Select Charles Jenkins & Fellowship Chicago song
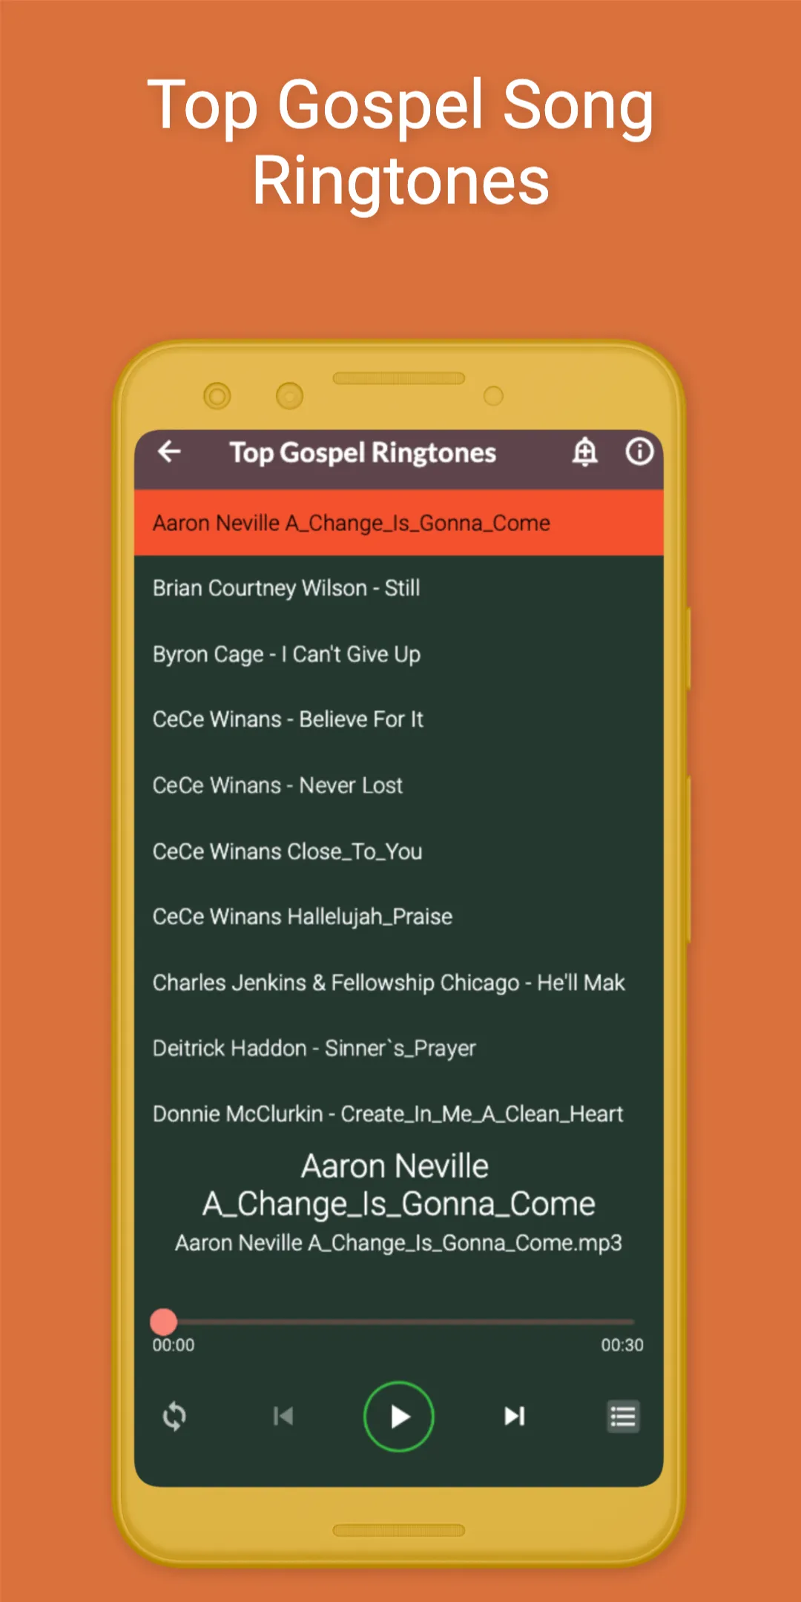This screenshot has height=1602, width=801. 399,983
